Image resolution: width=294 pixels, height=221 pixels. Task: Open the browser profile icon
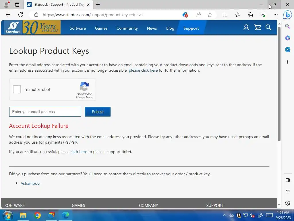pyautogui.click(x=7, y=5)
